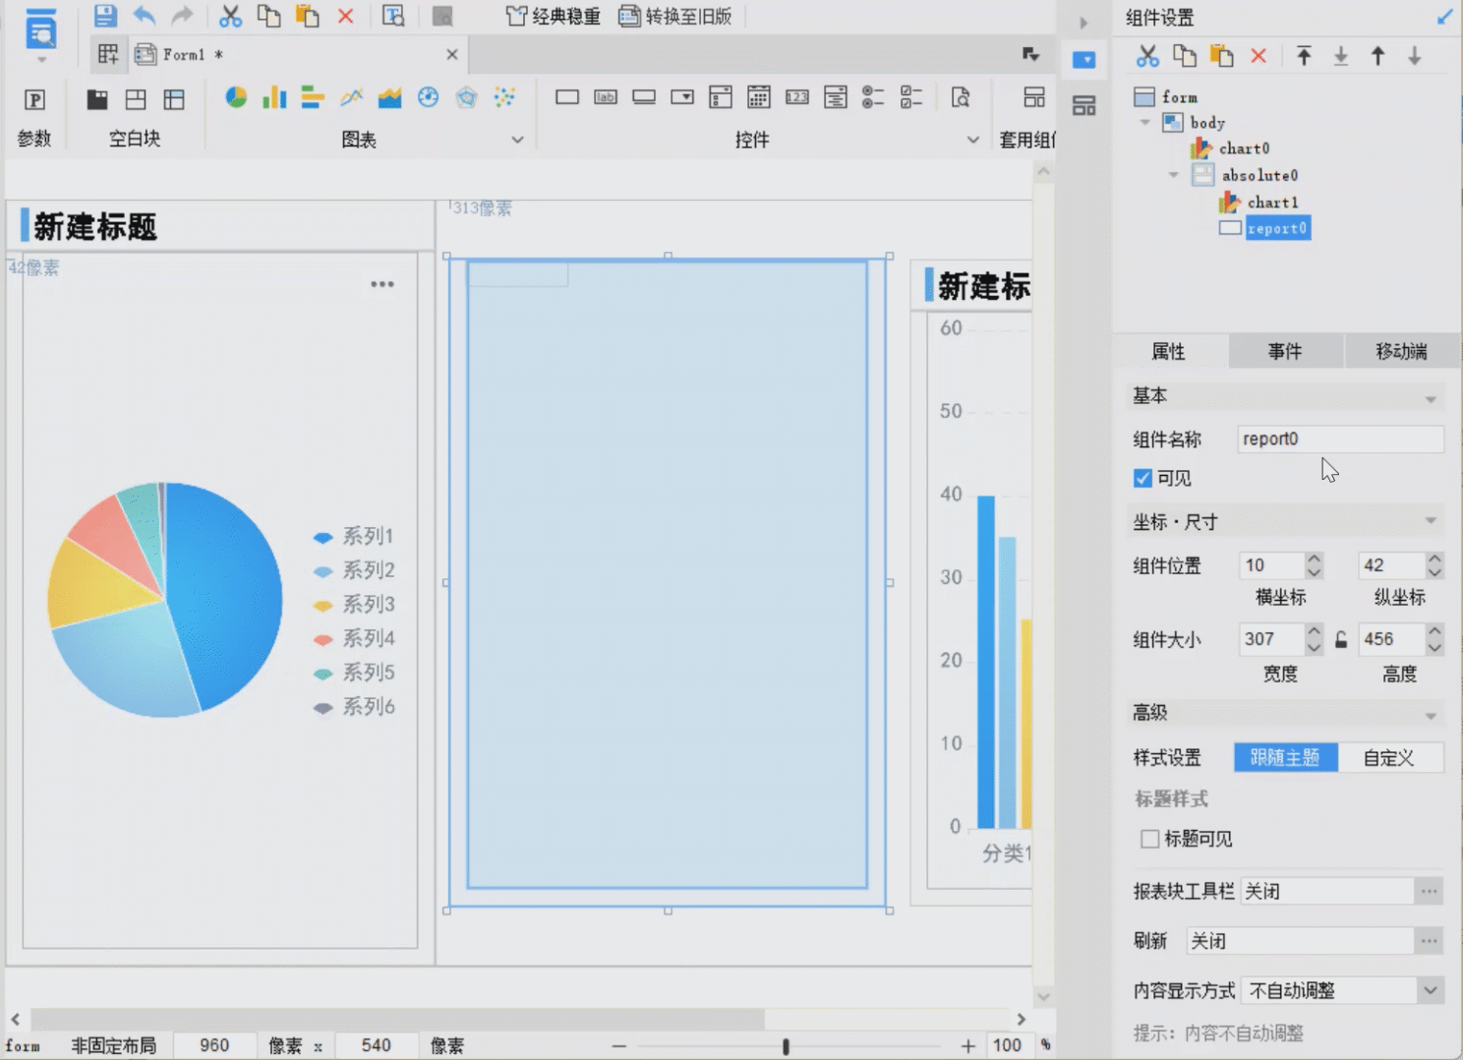Add a date picker control from the ribbon
The width and height of the screenshot is (1463, 1060).
pos(759,97)
